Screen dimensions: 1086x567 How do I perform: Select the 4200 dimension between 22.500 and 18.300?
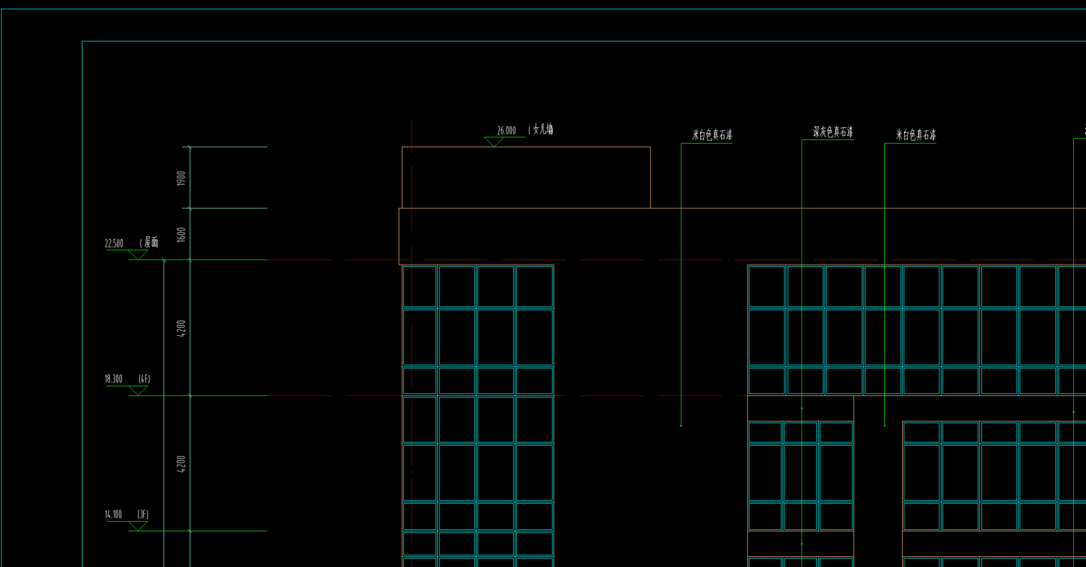coord(181,328)
